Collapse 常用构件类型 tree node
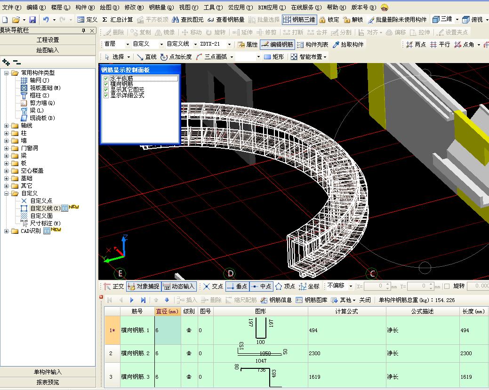The height and width of the screenshot is (390, 489). click(x=6, y=73)
